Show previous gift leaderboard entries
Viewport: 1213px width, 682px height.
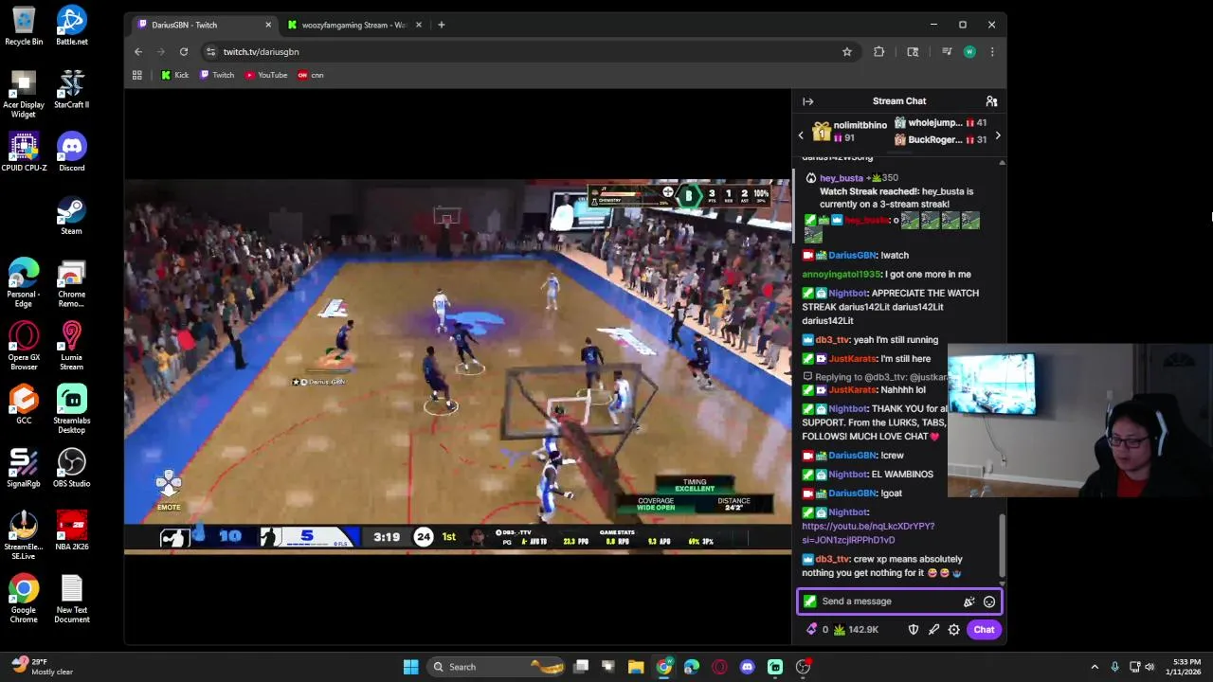click(x=801, y=135)
